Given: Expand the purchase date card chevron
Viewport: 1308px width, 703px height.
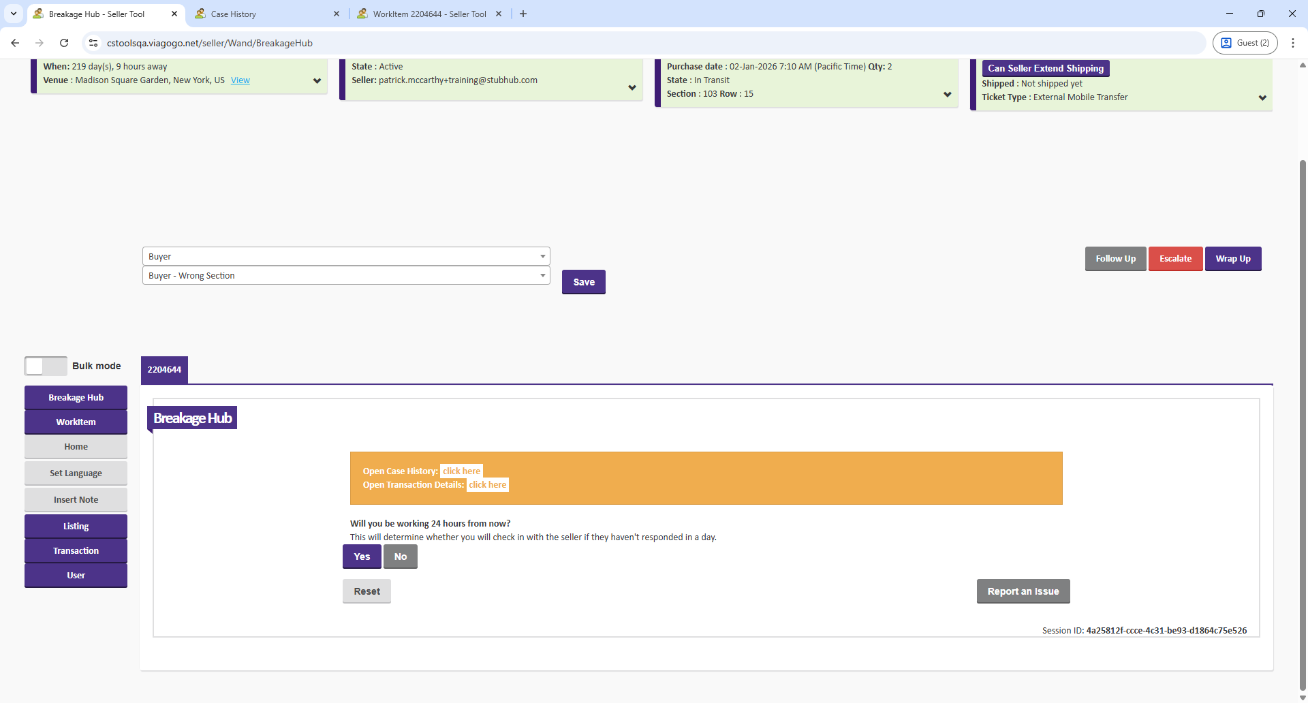Looking at the screenshot, I should click(x=947, y=95).
